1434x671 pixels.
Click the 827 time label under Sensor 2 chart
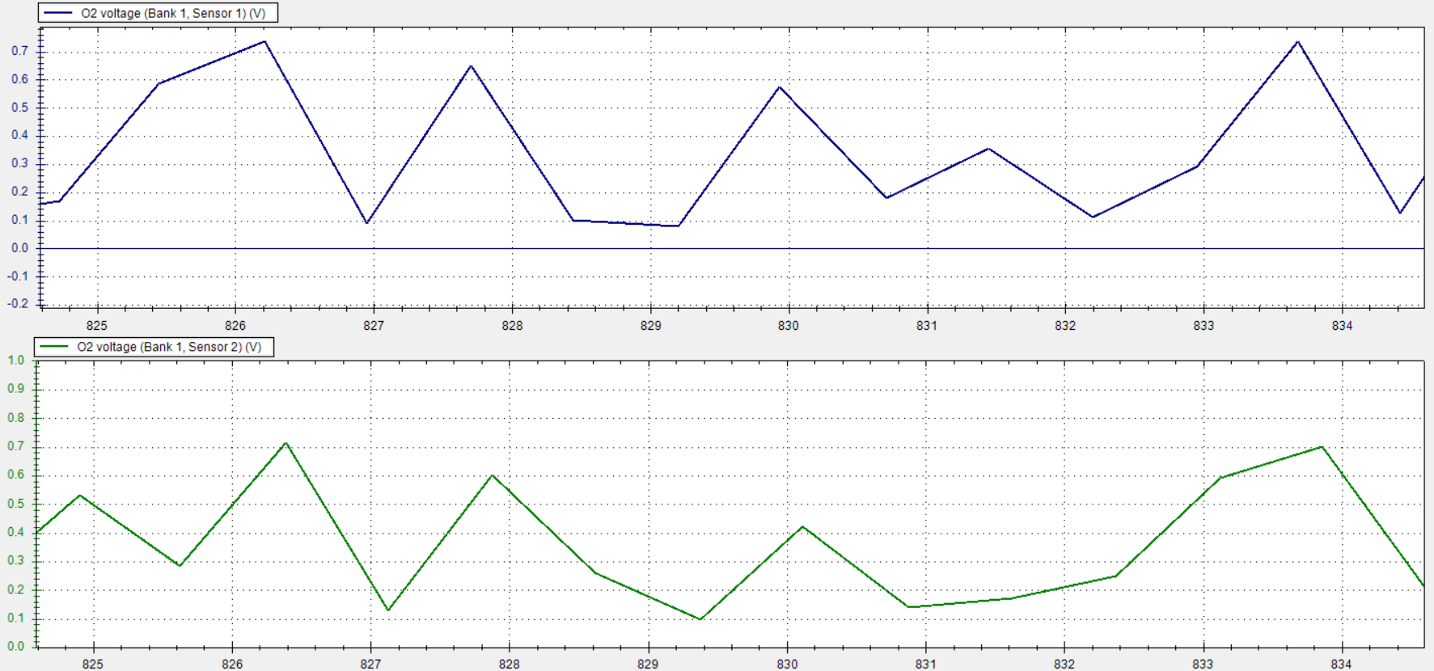point(370,664)
